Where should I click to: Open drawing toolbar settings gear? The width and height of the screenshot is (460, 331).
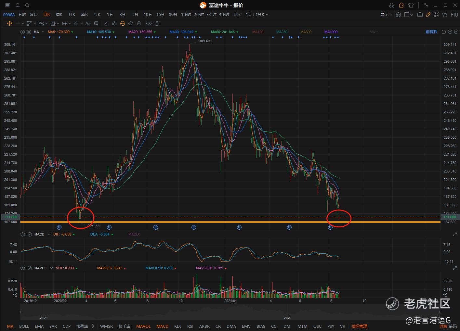point(157,23)
